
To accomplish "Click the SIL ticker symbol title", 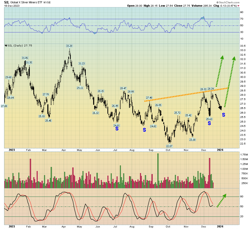I will pos(7,2).
